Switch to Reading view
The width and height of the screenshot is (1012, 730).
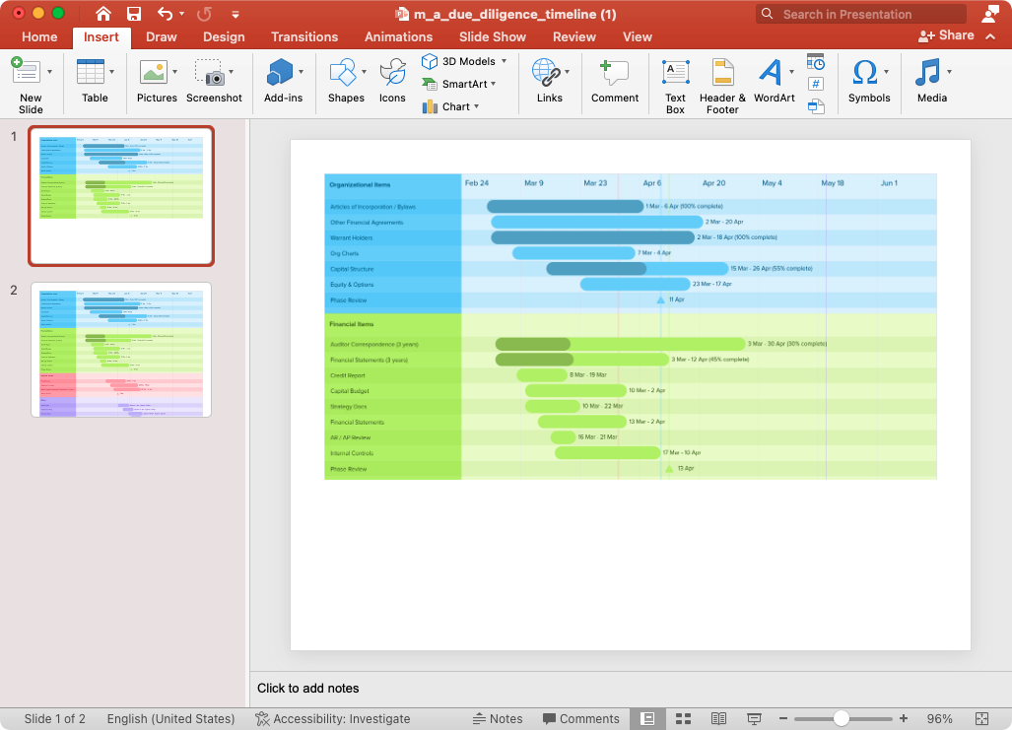(718, 718)
